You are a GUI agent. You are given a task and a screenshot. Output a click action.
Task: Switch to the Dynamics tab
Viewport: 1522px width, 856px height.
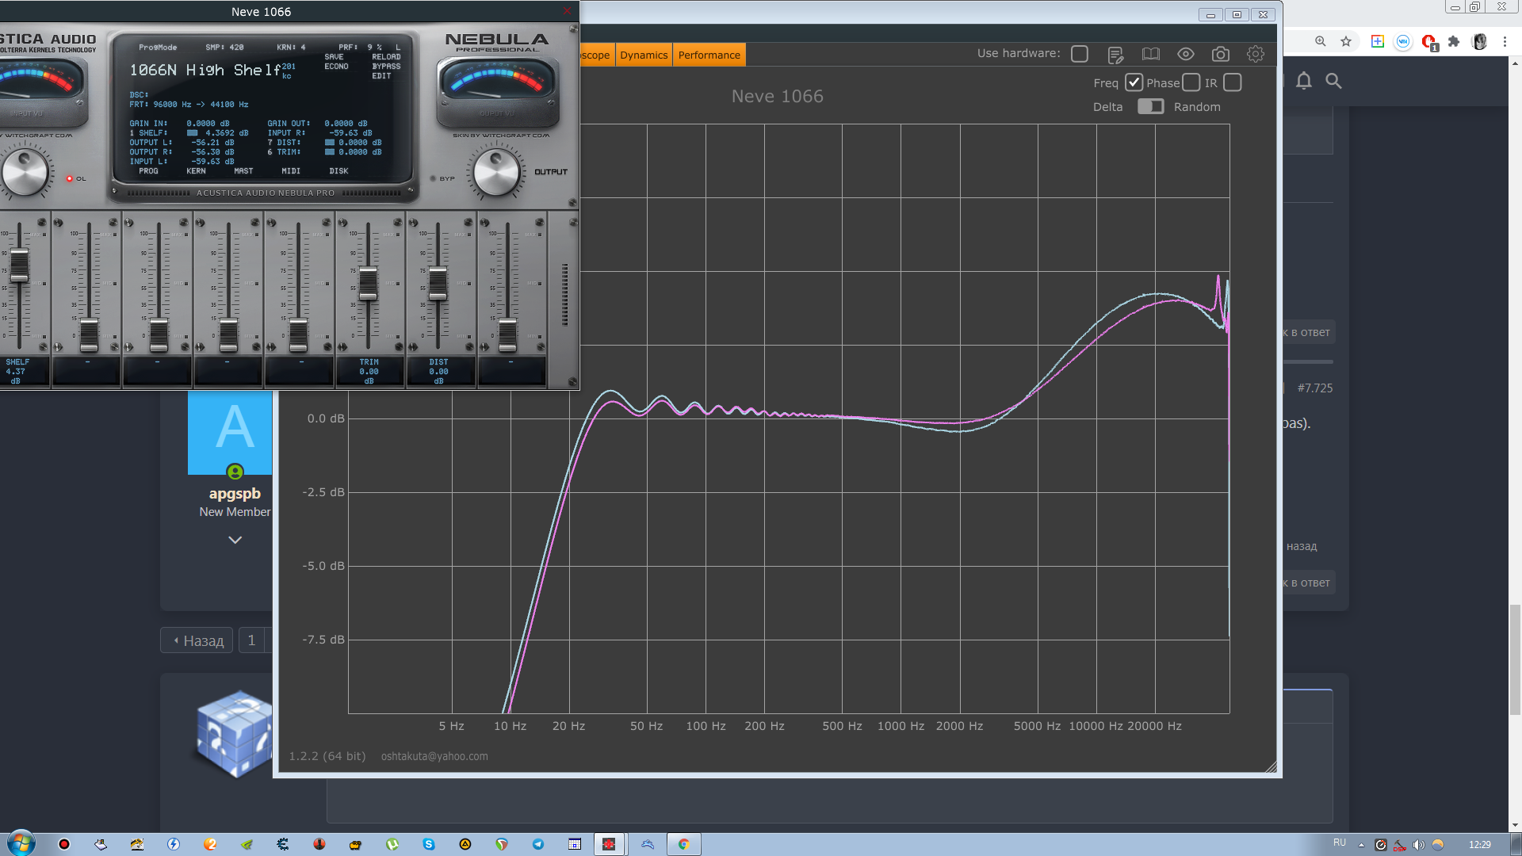644,55
